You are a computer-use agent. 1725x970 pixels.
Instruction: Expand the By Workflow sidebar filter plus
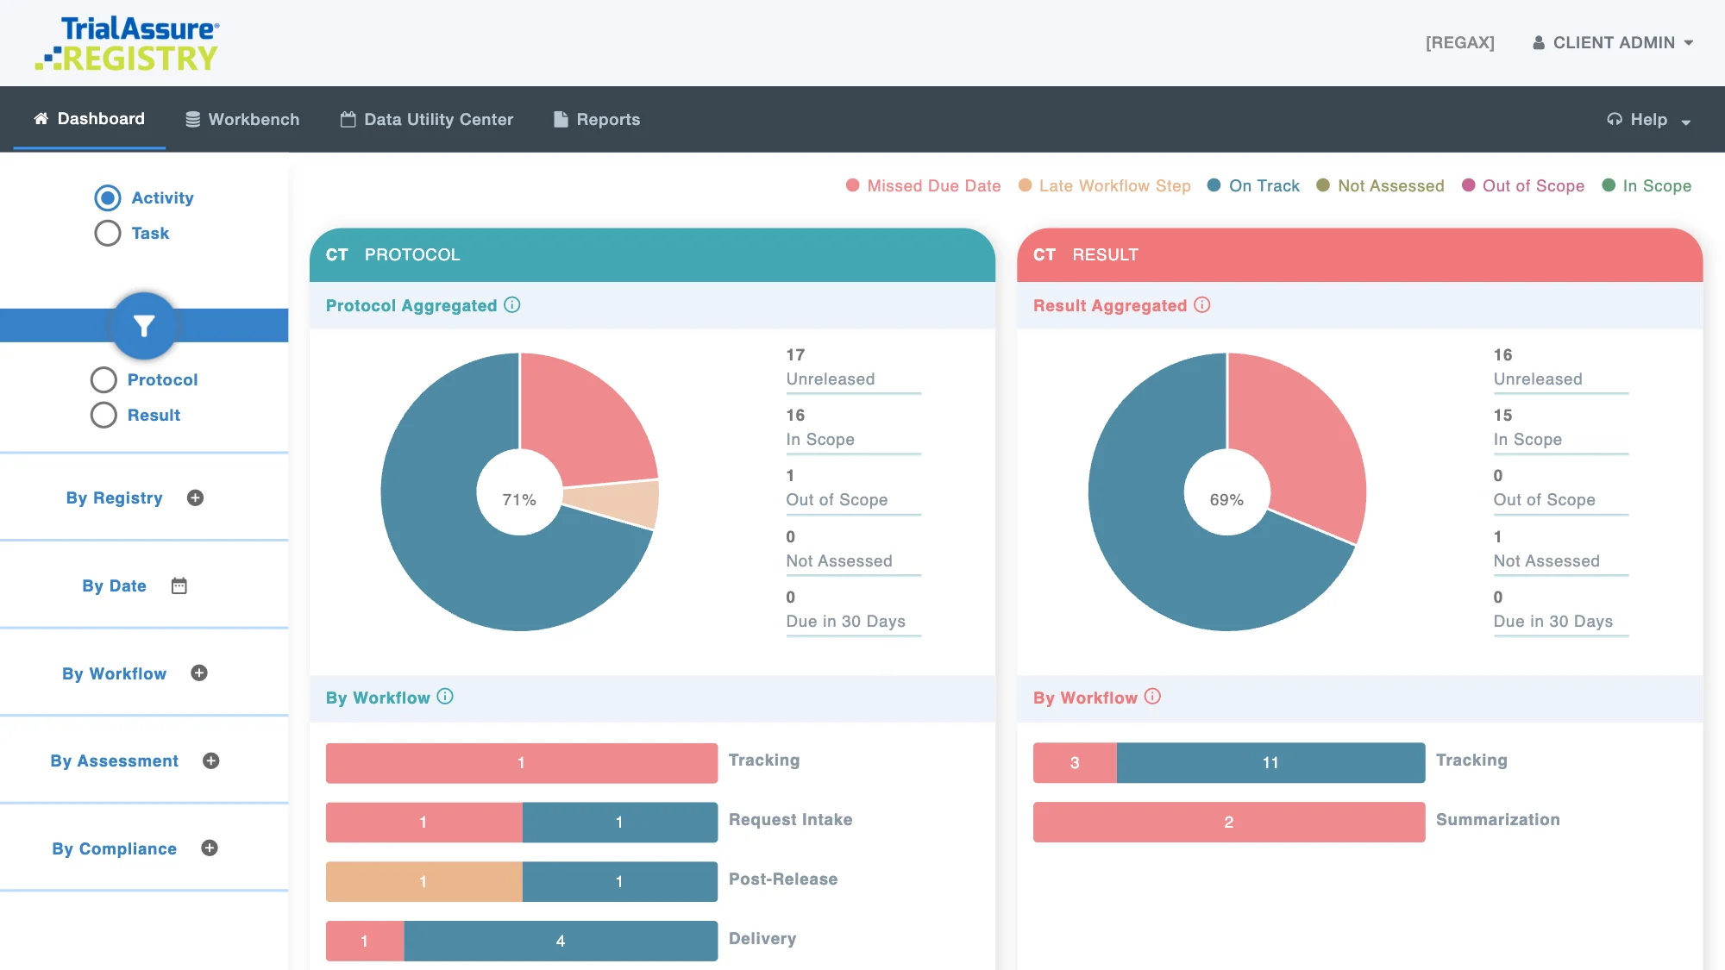point(199,673)
